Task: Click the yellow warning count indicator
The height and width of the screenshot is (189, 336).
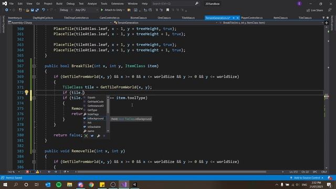Action: [39, 172]
